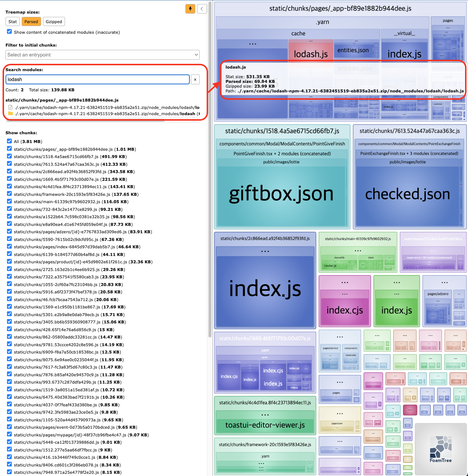Switch treemap sizes to Stat
468x476 pixels.
[x=12, y=22]
